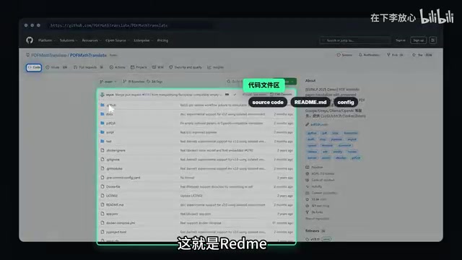This screenshot has height=260, width=462.
Task: Click the file icon beside LICENSE
Action: point(103,196)
